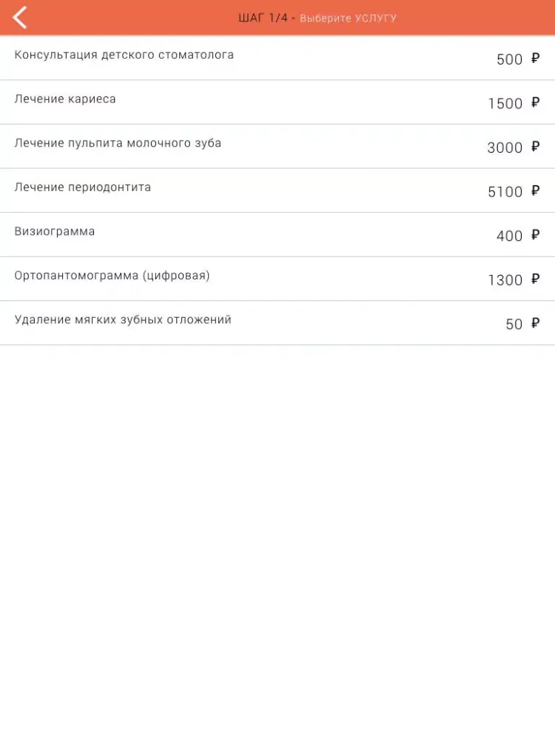The width and height of the screenshot is (555, 741).
Task: Choose the Визиограмма service
Action: click(277, 235)
